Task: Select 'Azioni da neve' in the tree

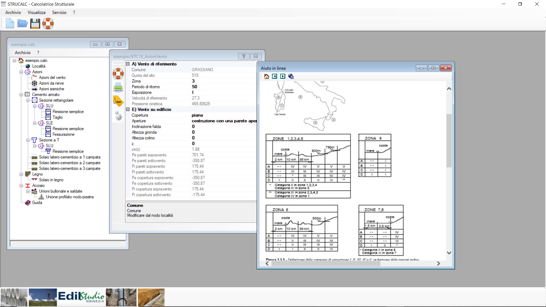Action: 51,83
